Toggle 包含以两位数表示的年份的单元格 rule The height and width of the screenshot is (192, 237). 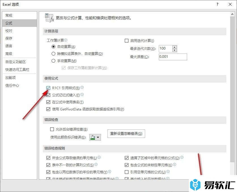pyautogui.click(x=48, y=172)
